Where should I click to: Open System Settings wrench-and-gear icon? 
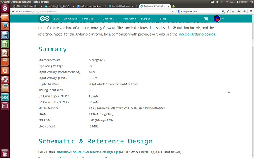[5, 80]
